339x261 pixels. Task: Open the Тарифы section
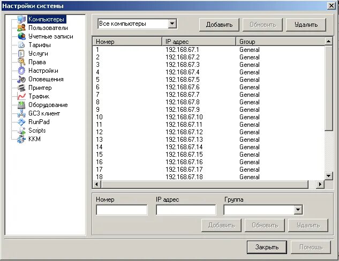coord(40,45)
